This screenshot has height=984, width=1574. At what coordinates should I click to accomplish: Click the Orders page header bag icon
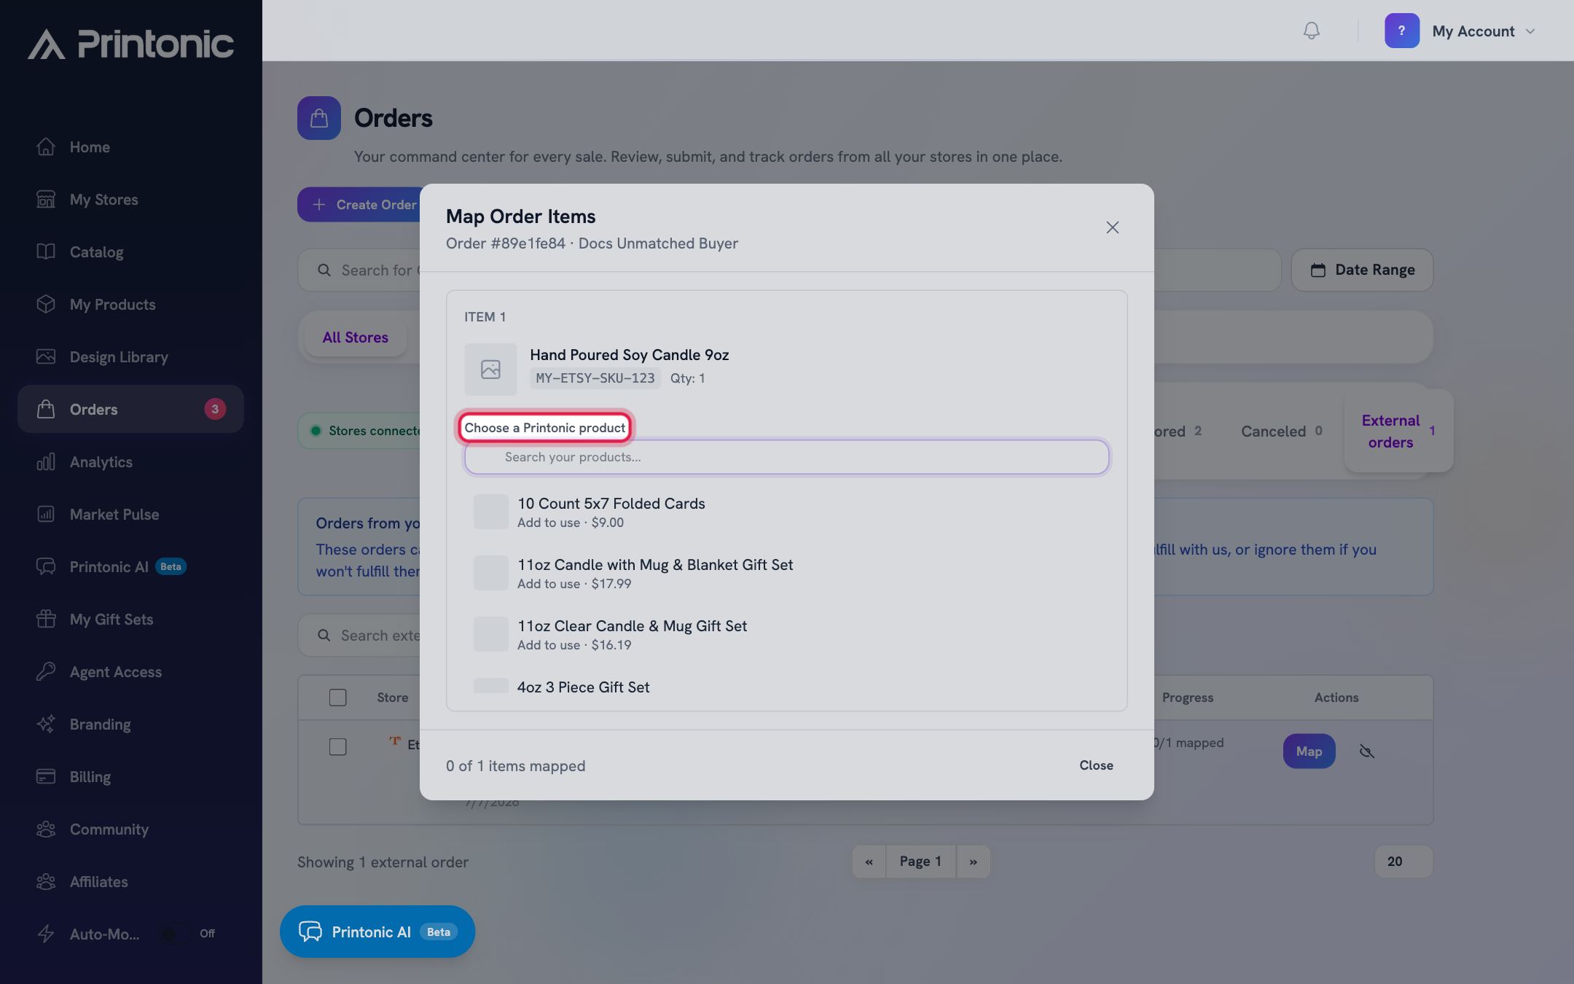click(x=319, y=118)
